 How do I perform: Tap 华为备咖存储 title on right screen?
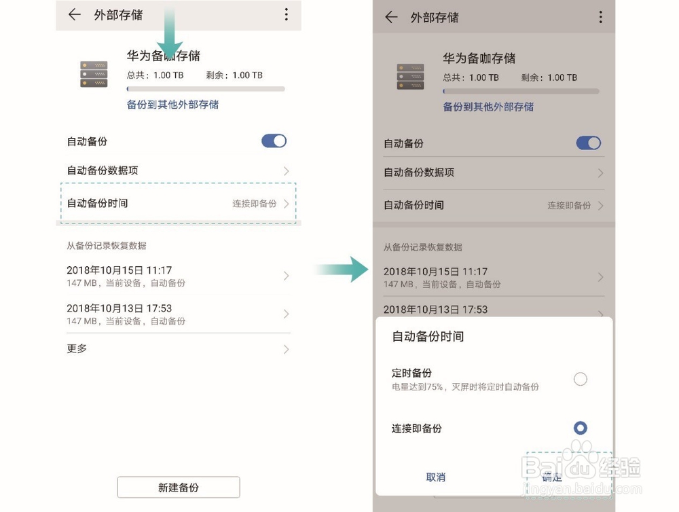coord(479,58)
